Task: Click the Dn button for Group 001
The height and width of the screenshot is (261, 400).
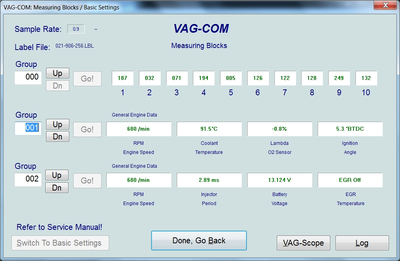Action: click(x=57, y=137)
